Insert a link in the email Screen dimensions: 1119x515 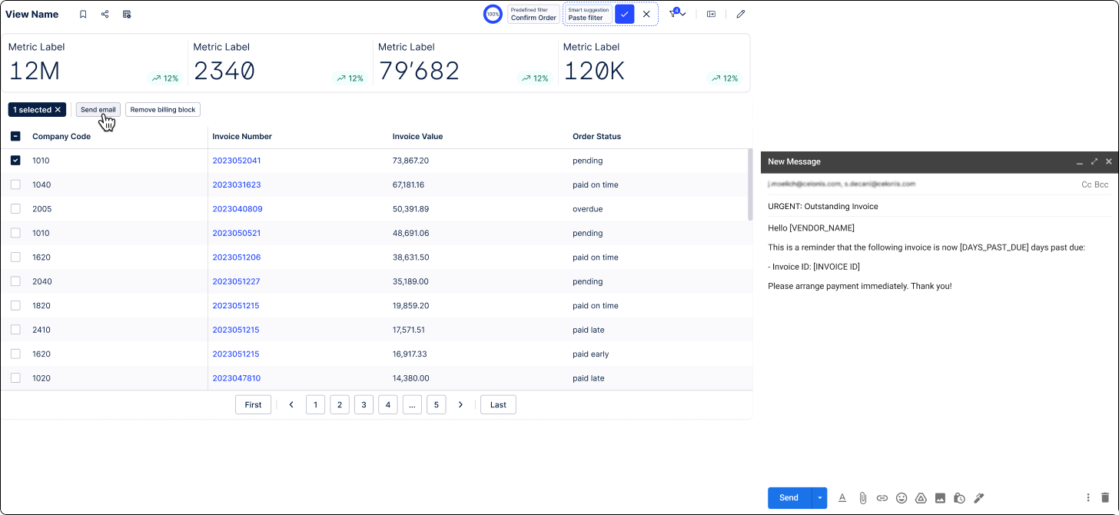882,498
